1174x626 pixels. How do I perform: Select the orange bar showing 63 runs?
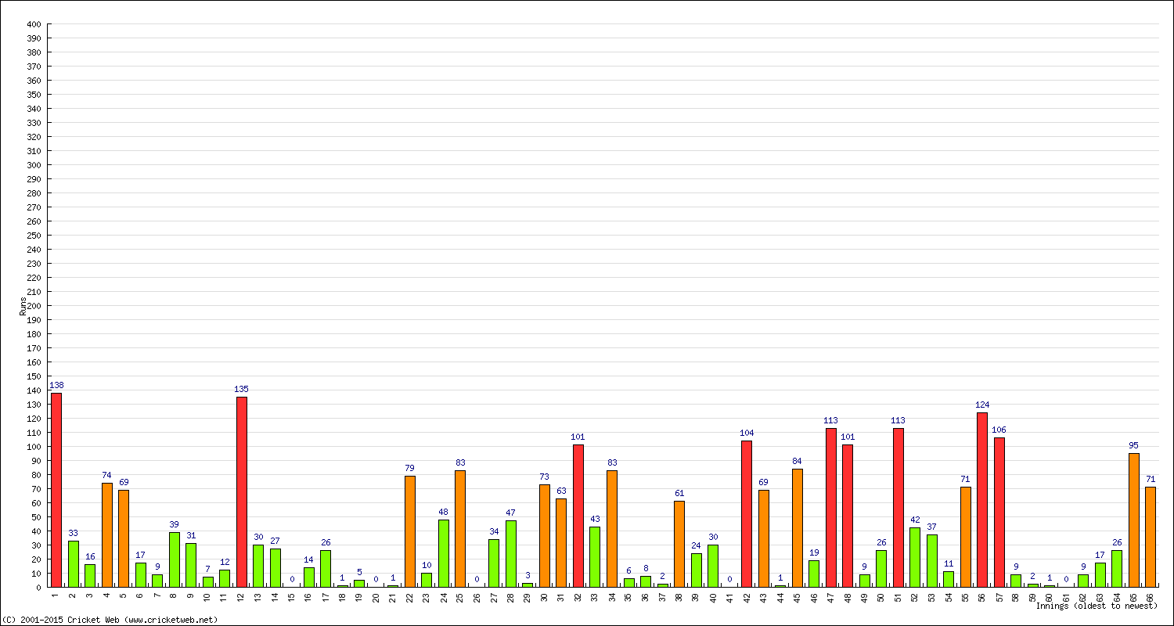pyautogui.click(x=561, y=543)
